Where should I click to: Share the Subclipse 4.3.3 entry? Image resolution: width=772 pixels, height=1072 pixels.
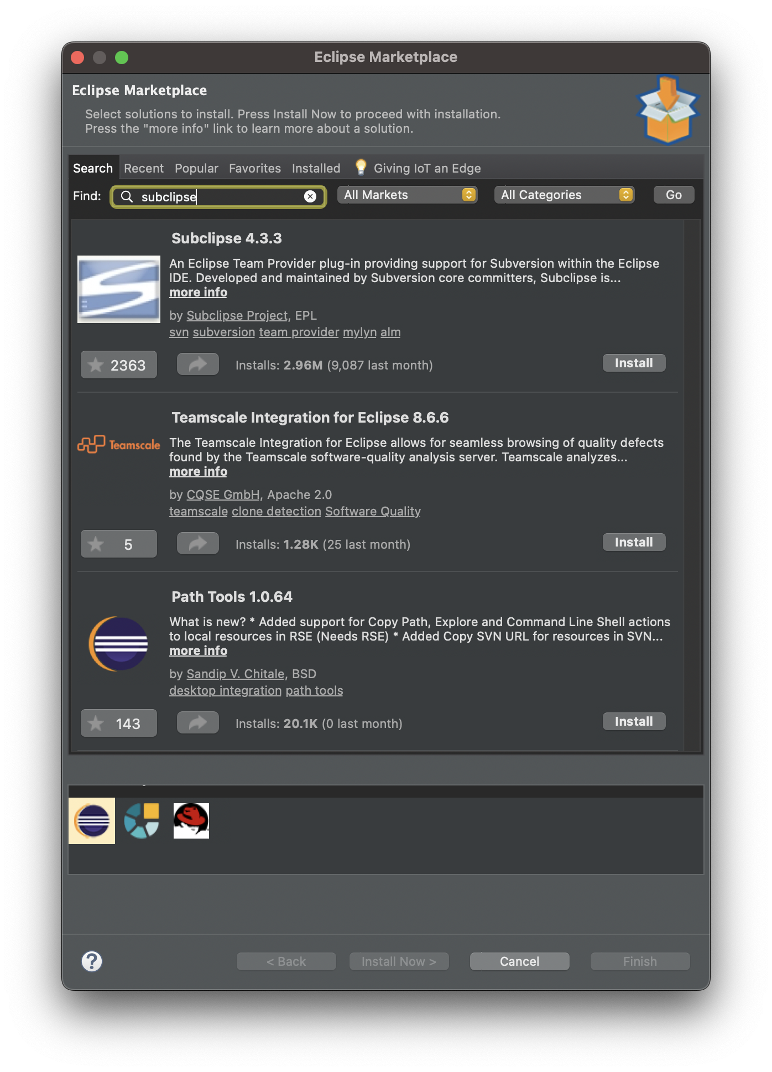pos(198,365)
